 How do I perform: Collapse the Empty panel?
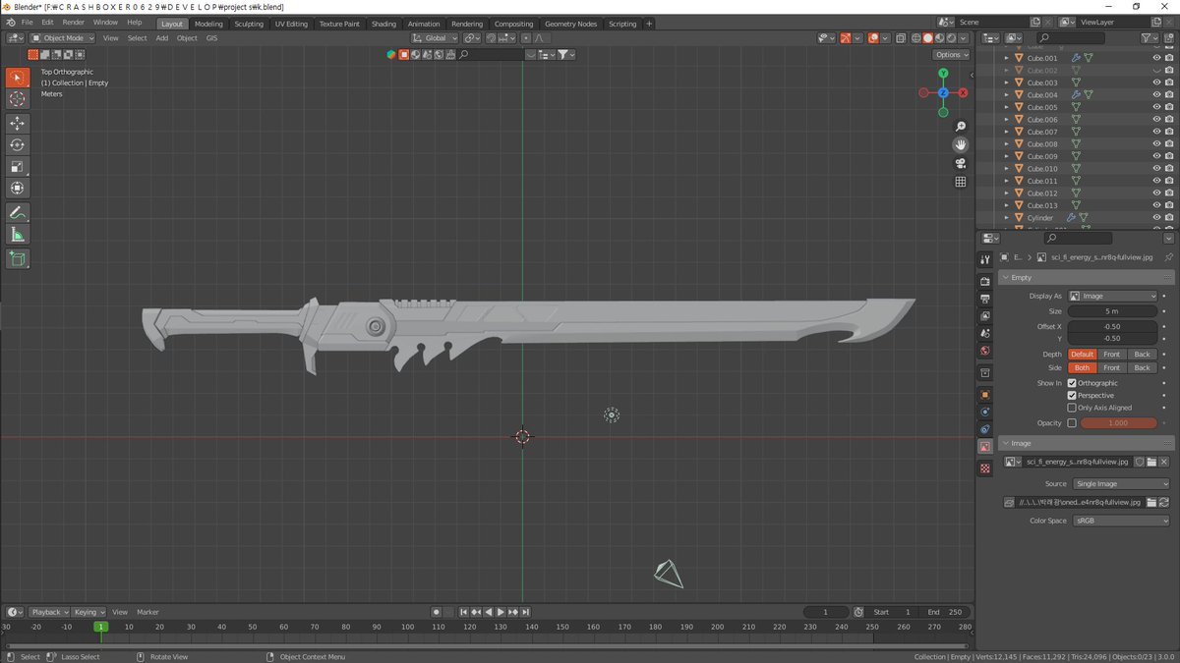pyautogui.click(x=1088, y=278)
